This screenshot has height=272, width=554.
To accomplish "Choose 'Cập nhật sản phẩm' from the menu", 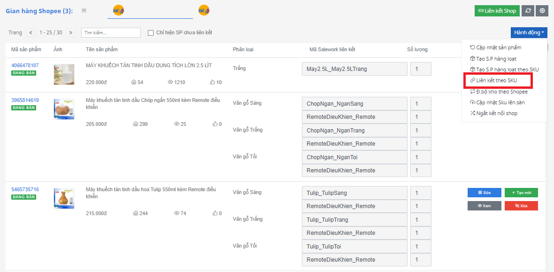I will click(498, 47).
